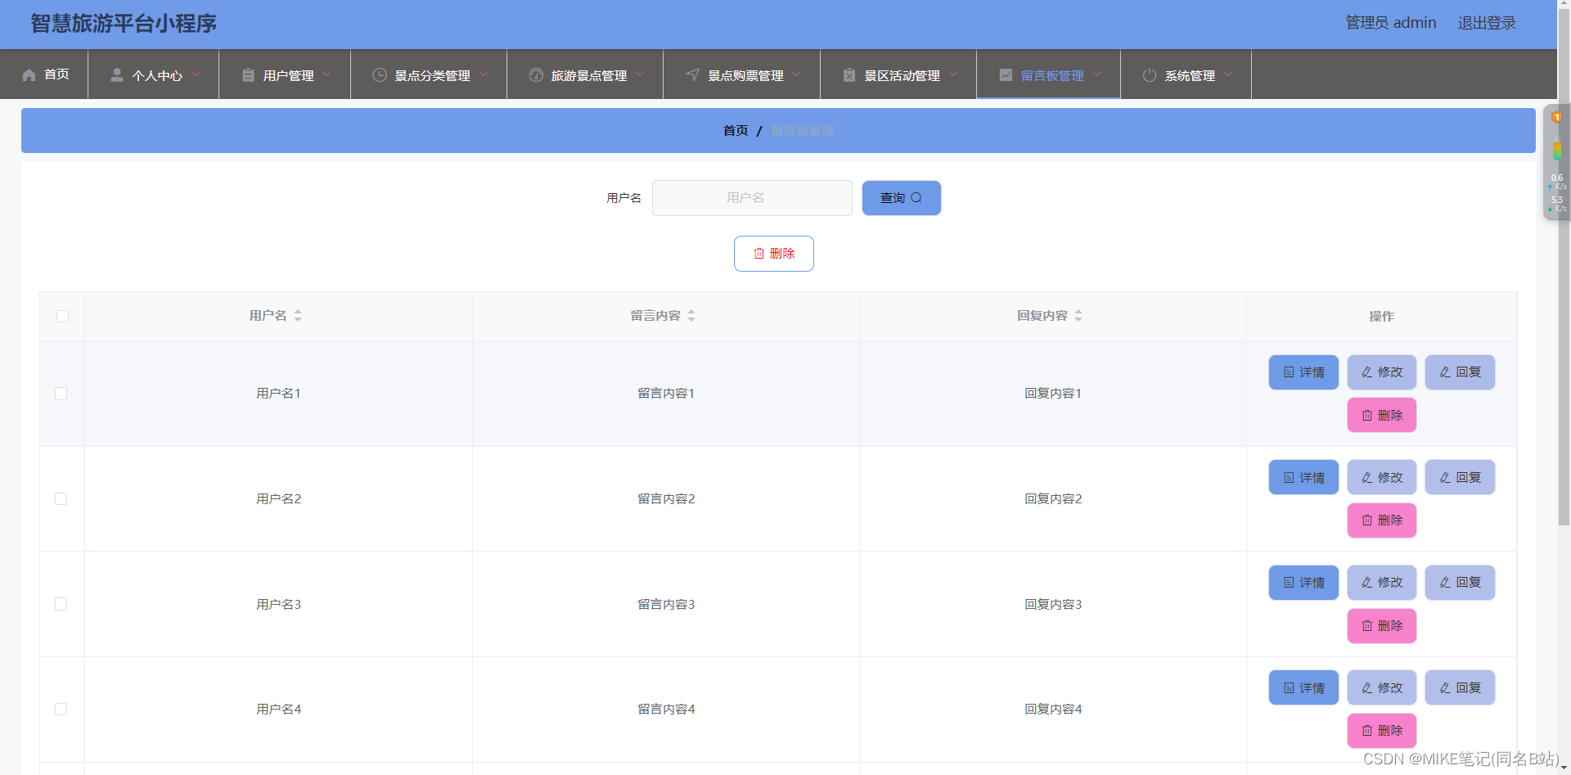This screenshot has height=775, width=1571.
Task: Click the document icon in 用户名4 详情 button
Action: (x=1289, y=688)
